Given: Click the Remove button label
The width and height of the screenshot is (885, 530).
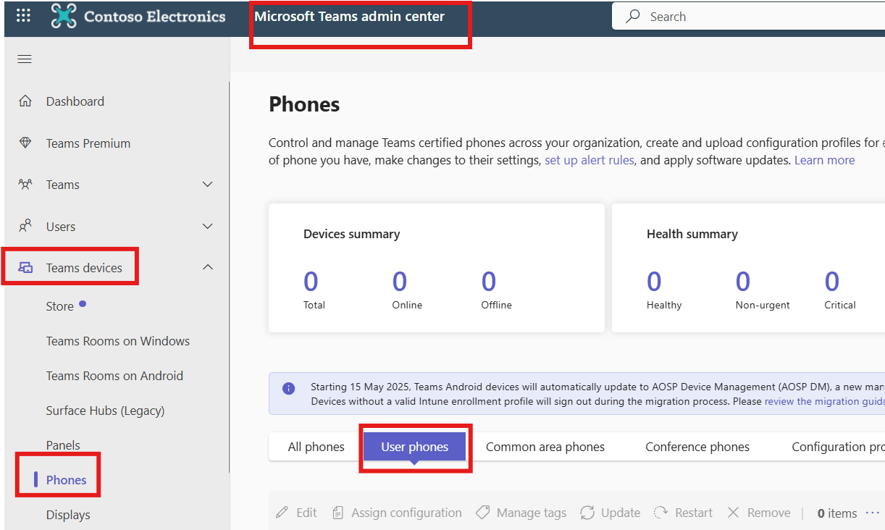Looking at the screenshot, I should tap(768, 513).
